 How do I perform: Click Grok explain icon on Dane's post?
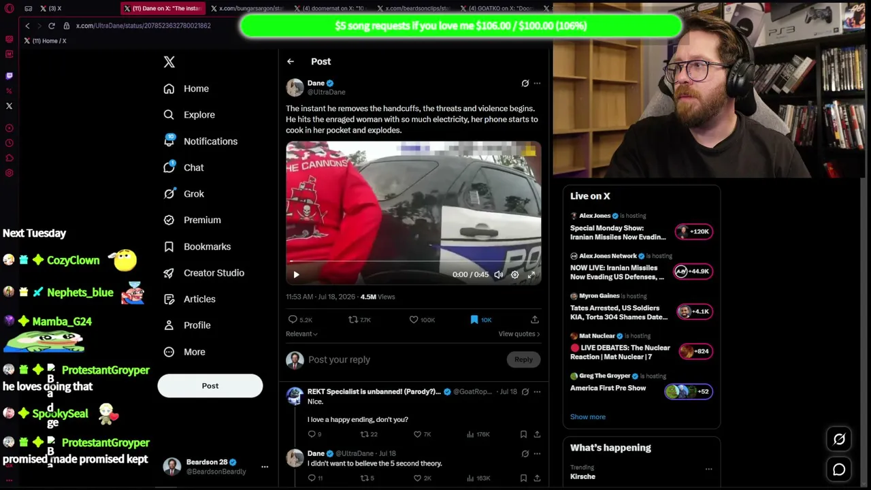(x=525, y=83)
